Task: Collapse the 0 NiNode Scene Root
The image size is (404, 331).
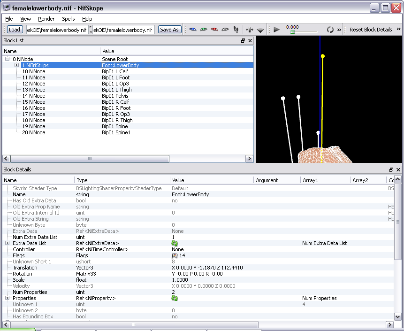Action: (x=8, y=59)
